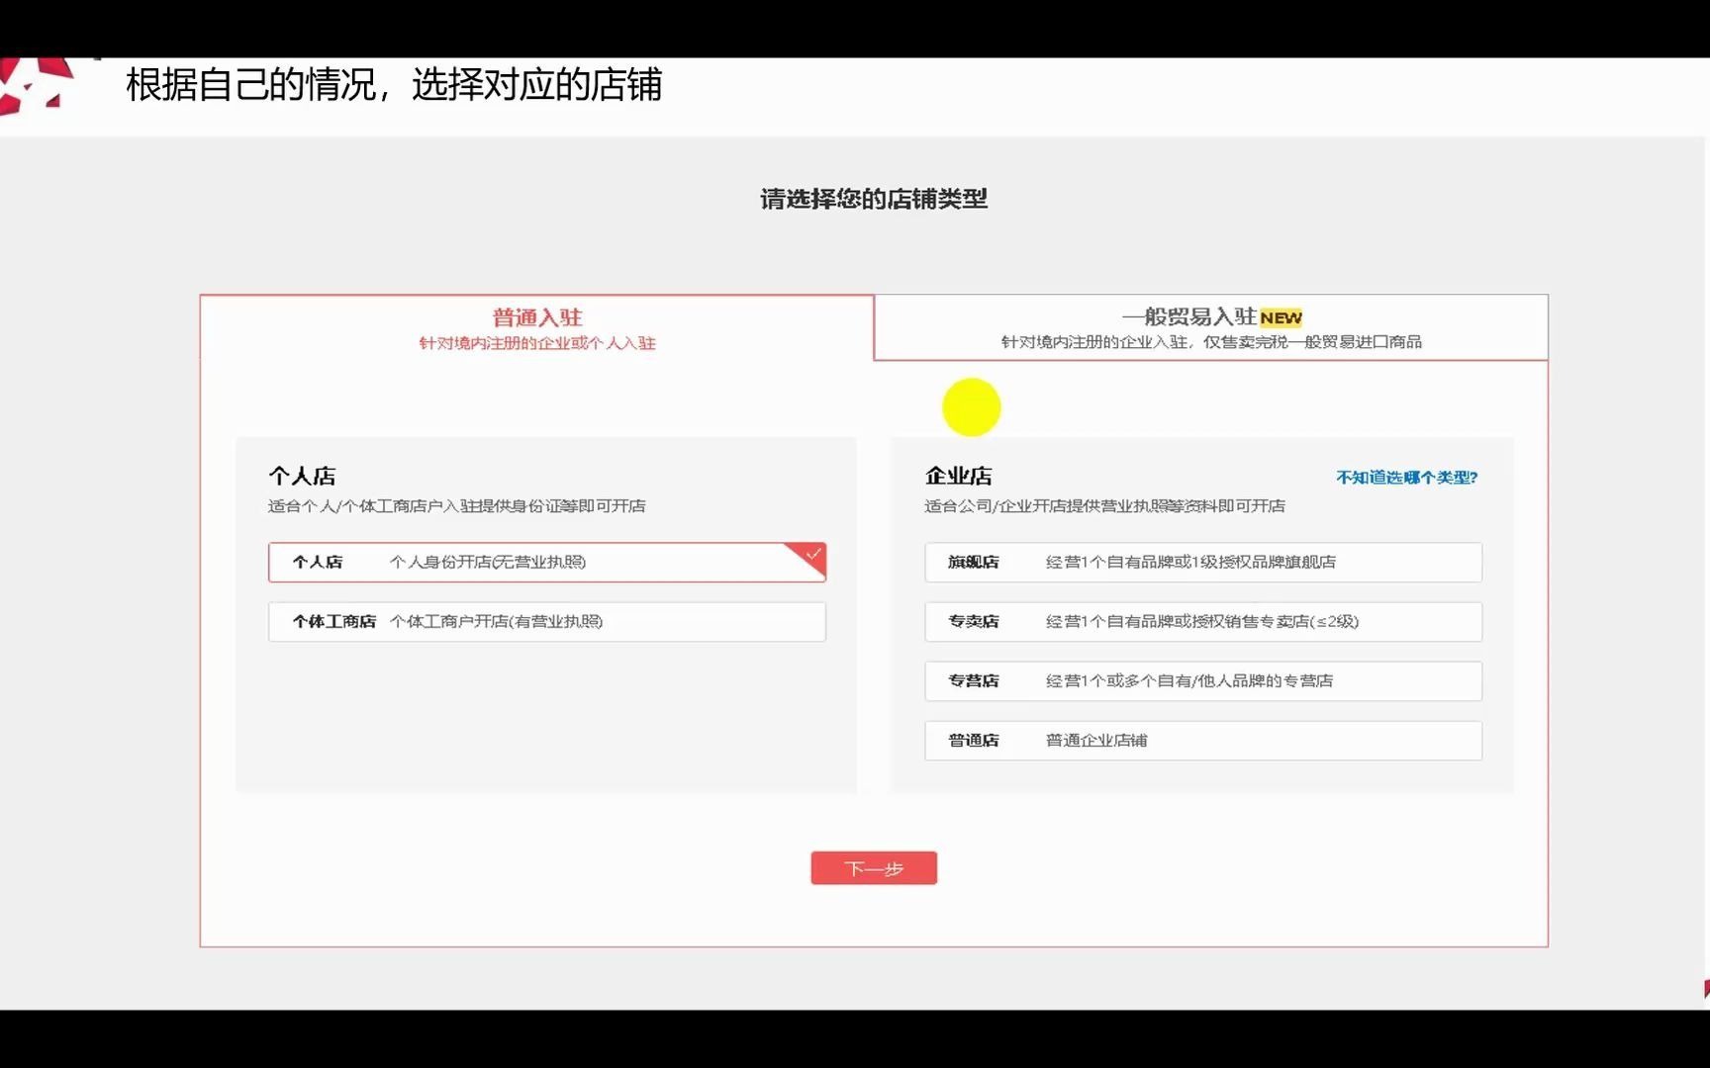Viewport: 1710px width, 1068px height.
Task: Choose the 普通店 enterprise store type
Action: tap(1203, 740)
